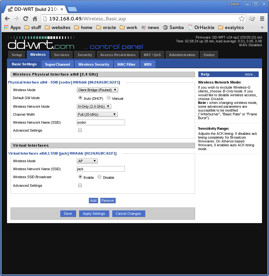Viewport: 269px width, 276px height.
Task: Open the Administration tab
Action: [182, 55]
